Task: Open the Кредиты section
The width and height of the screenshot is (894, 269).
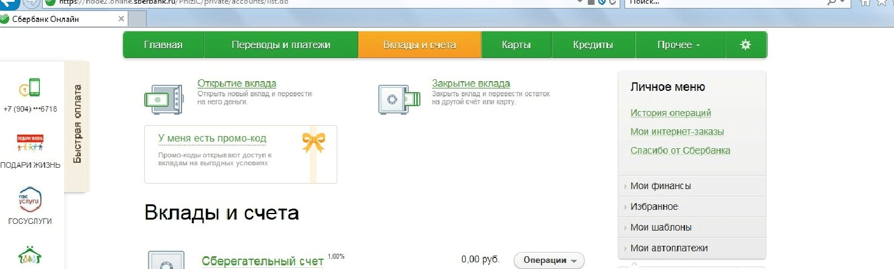Action: (x=593, y=45)
